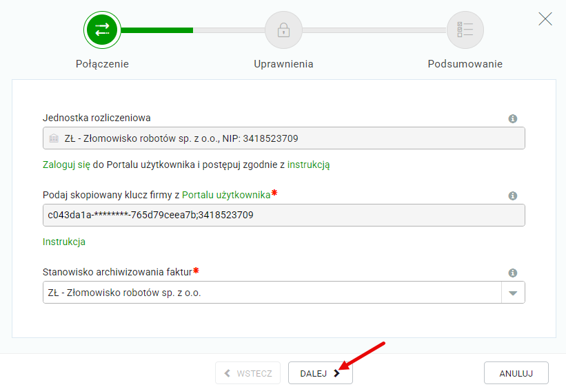
Task: Click the green wizard progress bar
Action: coord(157,30)
